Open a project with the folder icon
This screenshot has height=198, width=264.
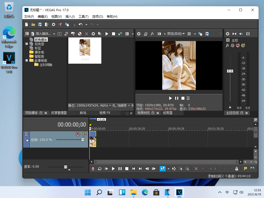[x=33, y=25]
